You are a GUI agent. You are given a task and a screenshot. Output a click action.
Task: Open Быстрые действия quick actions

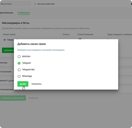(46, 4)
